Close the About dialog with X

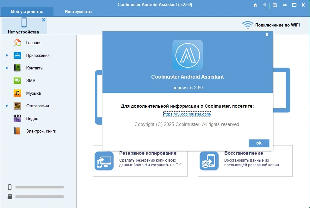[267, 35]
